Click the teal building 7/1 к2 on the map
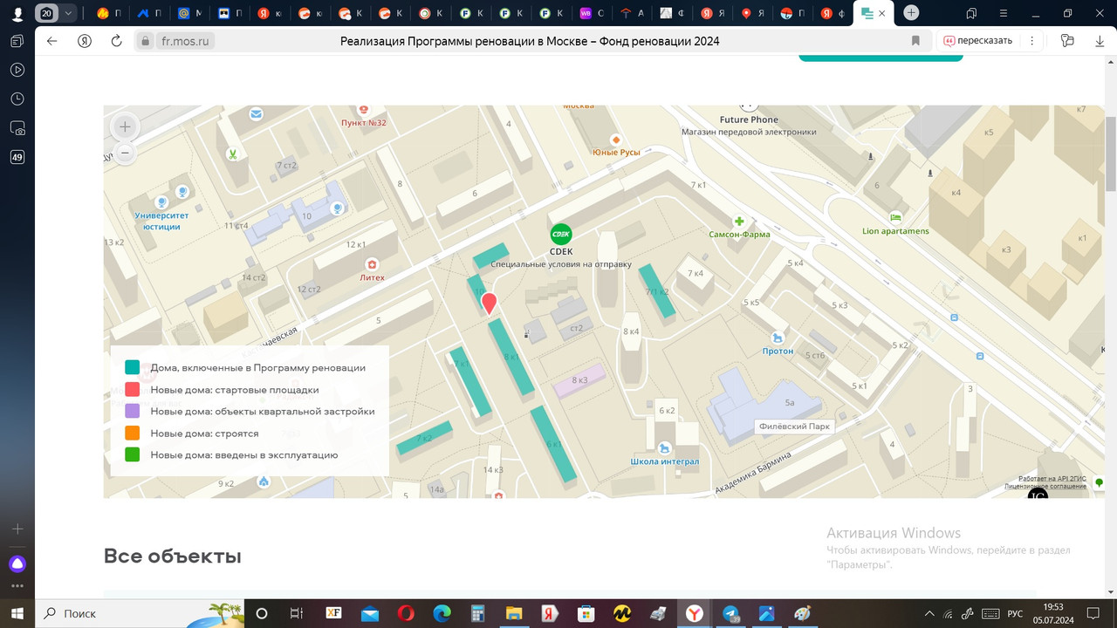The width and height of the screenshot is (1117, 628). (657, 290)
